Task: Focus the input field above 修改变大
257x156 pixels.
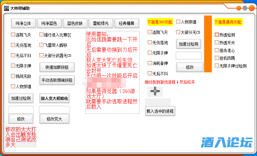Action: click(54, 110)
